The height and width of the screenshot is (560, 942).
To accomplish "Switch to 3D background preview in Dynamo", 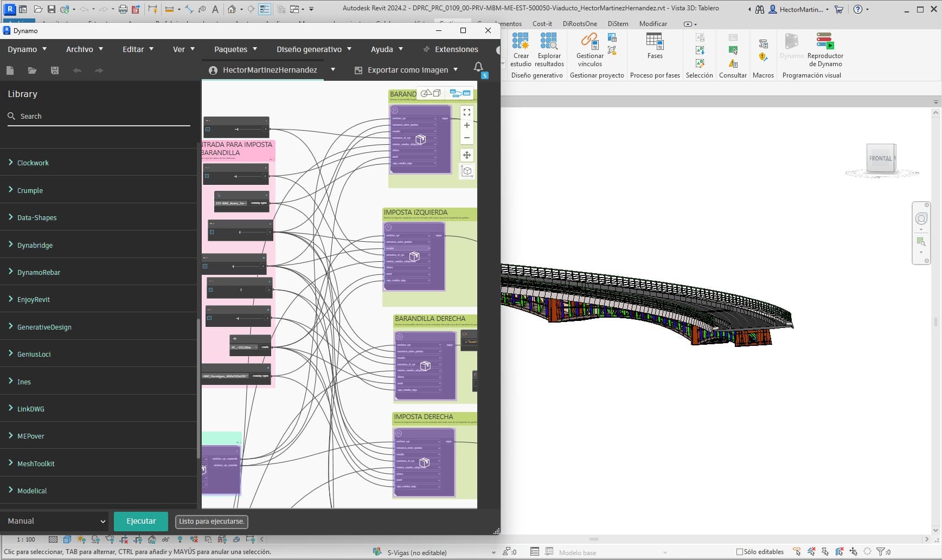I will [431, 93].
